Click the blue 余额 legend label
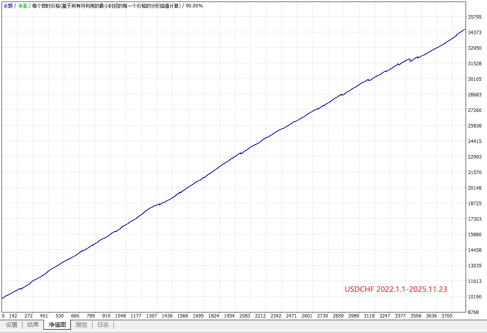 [x=8, y=6]
